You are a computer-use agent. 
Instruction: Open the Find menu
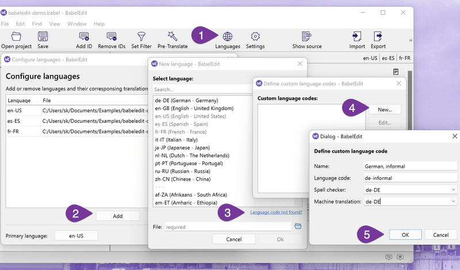point(37,24)
